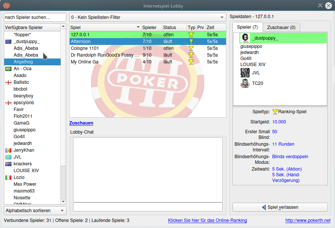The image size is (335, 228).
Task: Click the Zuschauen link
Action: click(x=81, y=123)
